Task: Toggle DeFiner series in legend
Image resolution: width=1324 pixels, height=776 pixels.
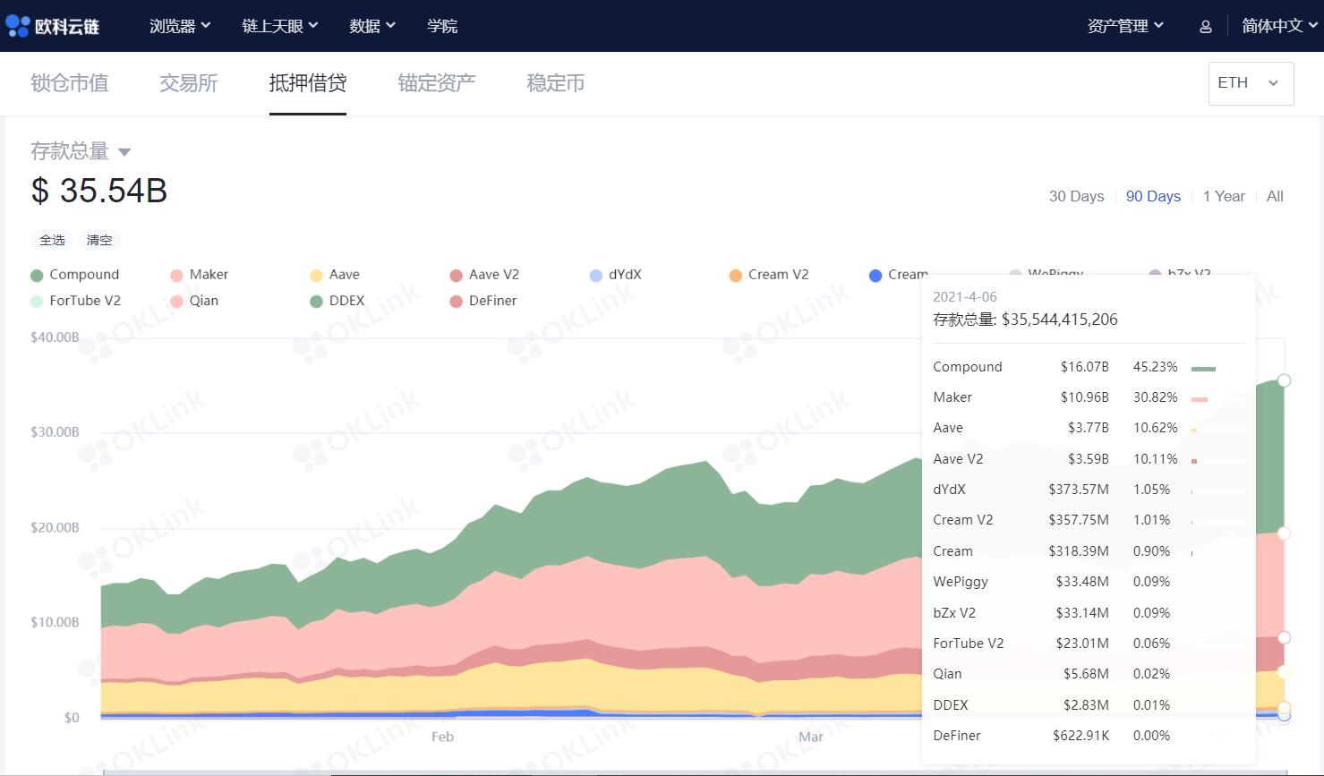Action: coord(483,301)
